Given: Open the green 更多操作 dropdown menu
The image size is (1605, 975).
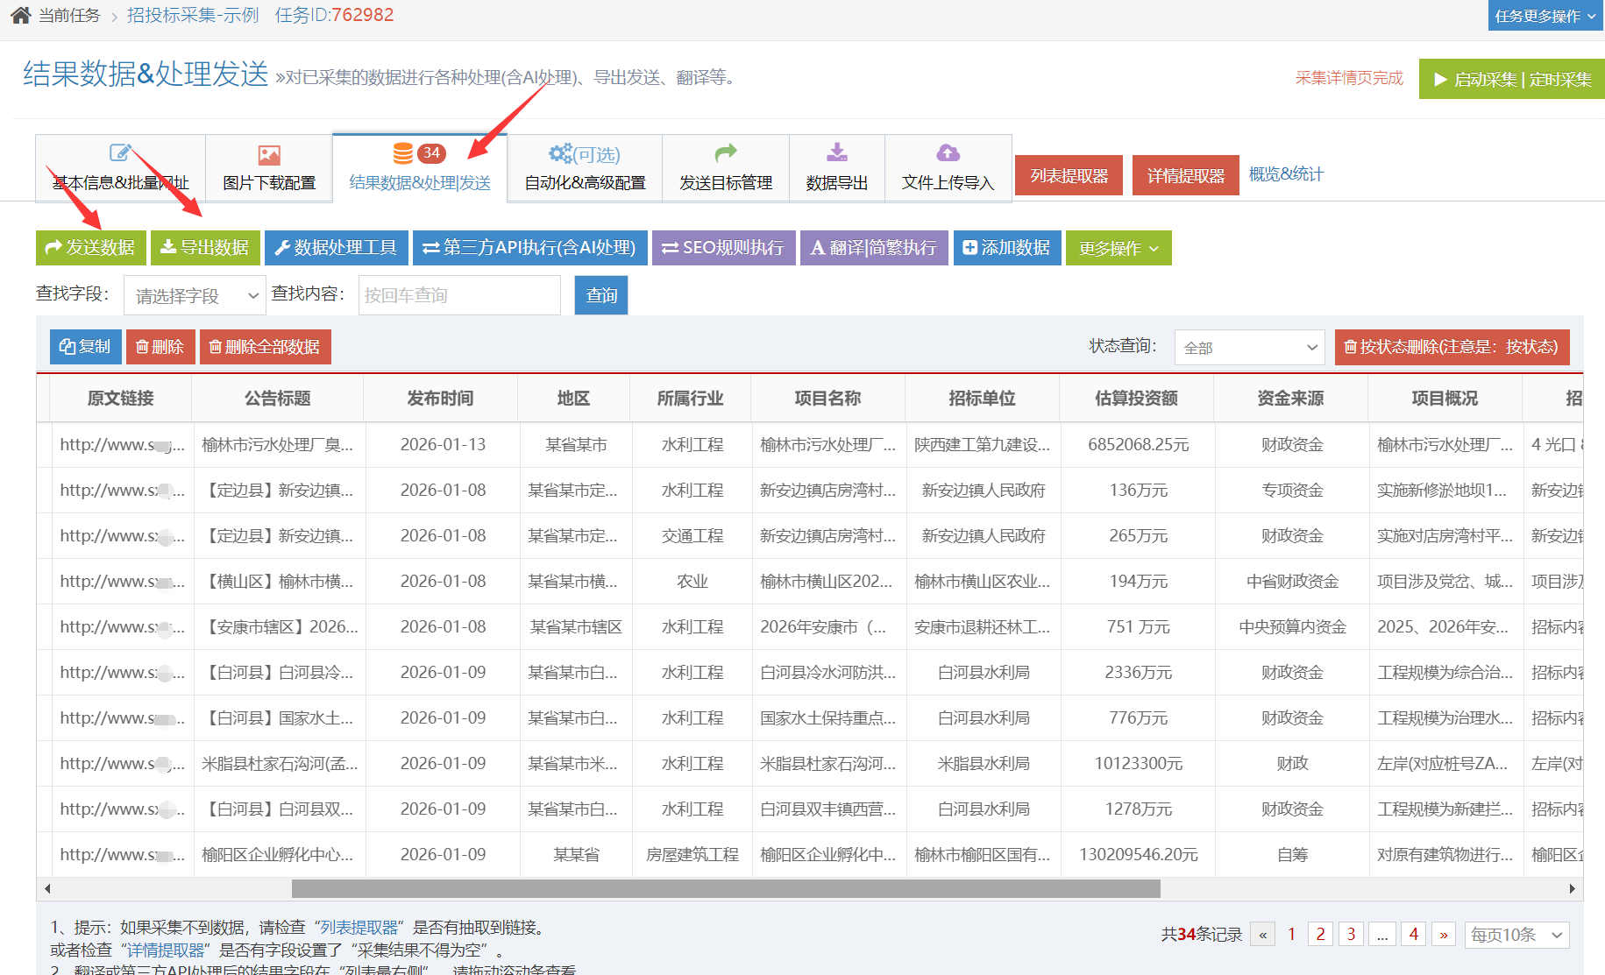Looking at the screenshot, I should 1118,249.
